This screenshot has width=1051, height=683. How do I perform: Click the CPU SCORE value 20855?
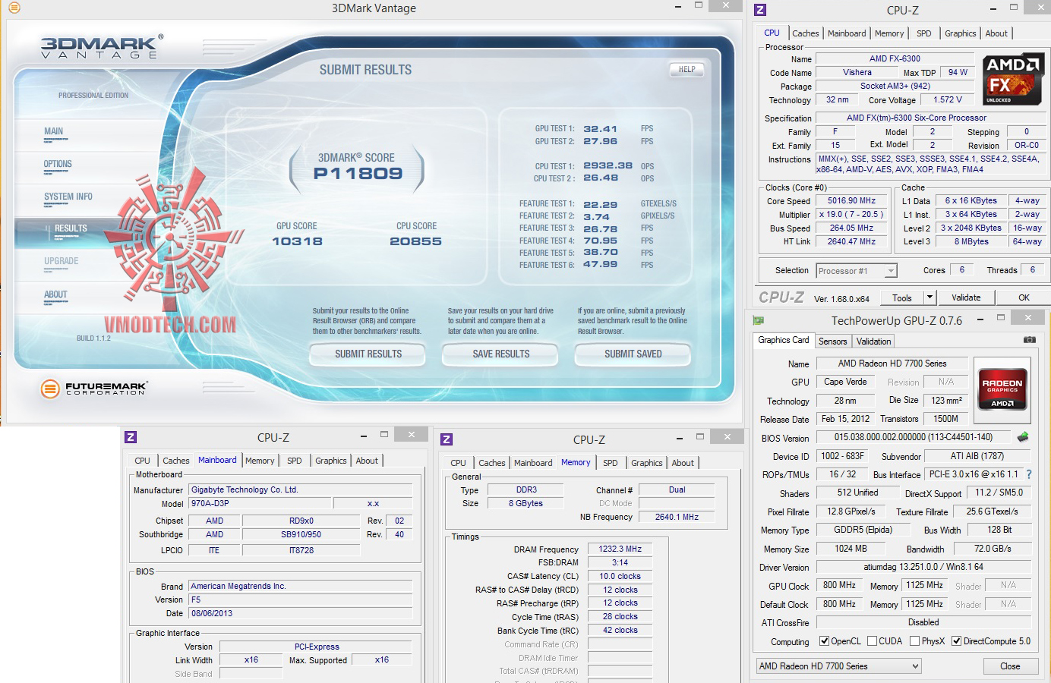click(415, 241)
